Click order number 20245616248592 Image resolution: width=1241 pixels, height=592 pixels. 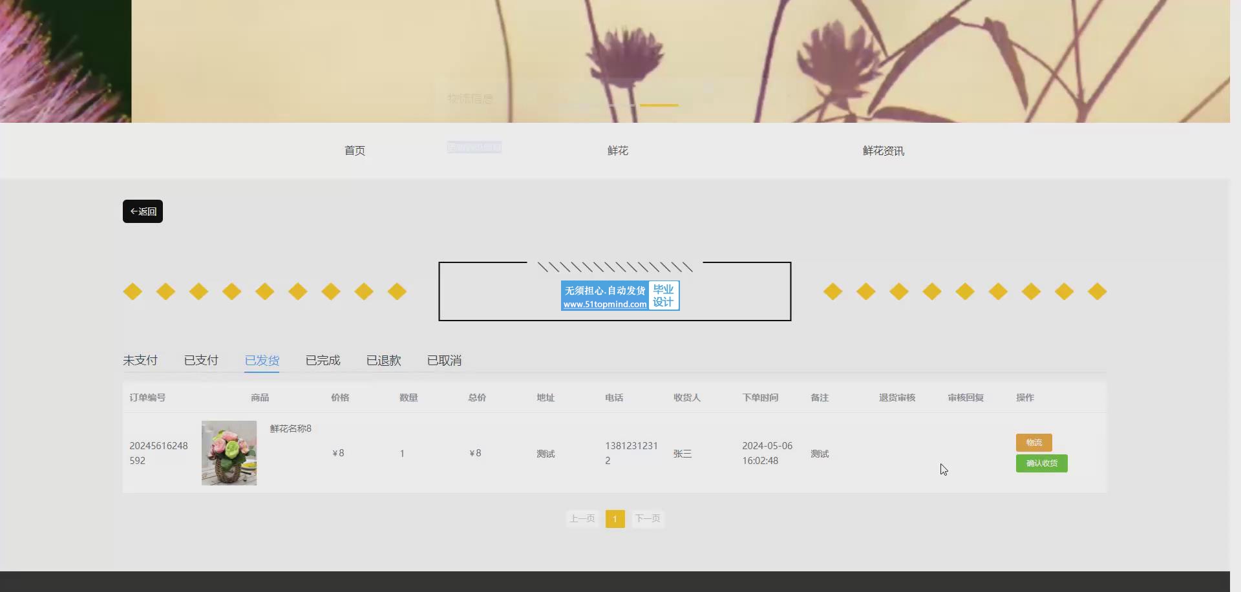(158, 453)
